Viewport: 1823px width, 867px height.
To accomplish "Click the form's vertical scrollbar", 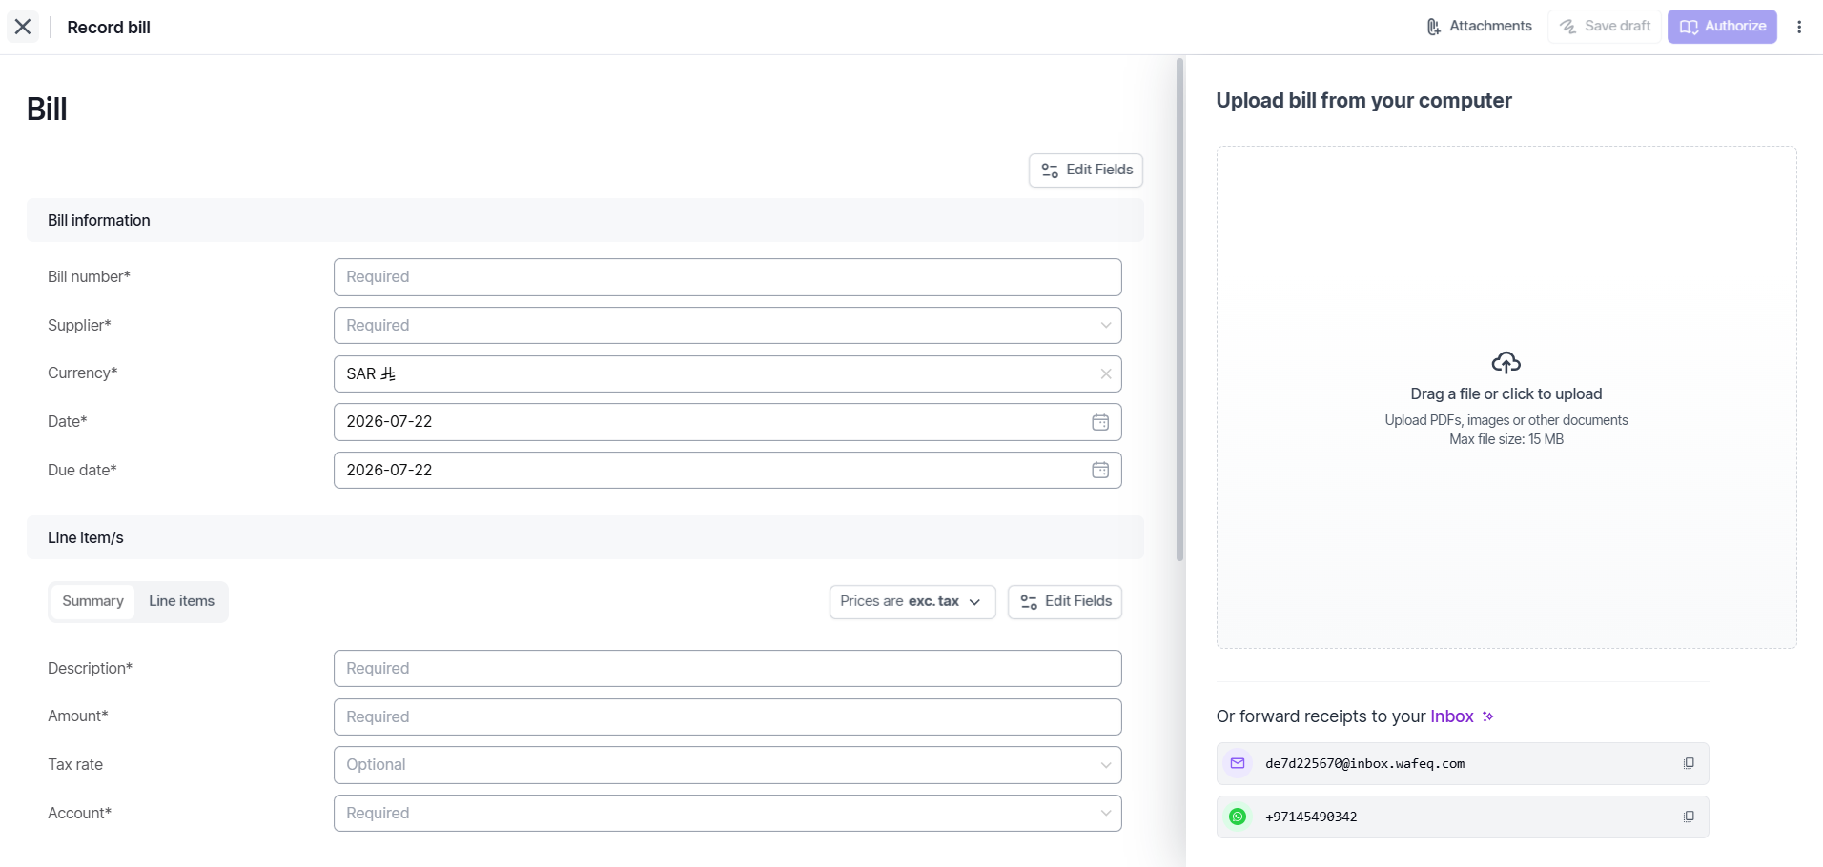I will coord(1179,310).
